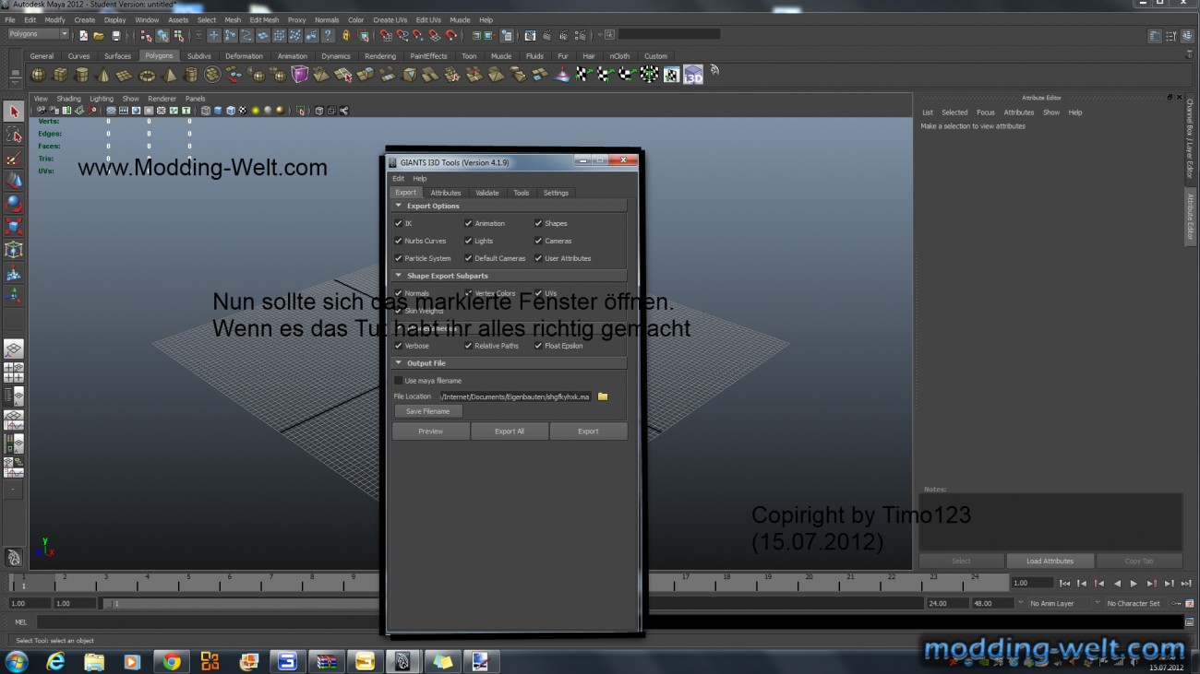Viewport: 1200px width, 674px height.
Task: Select the Rotate tool in toolbox
Action: [x=13, y=204]
